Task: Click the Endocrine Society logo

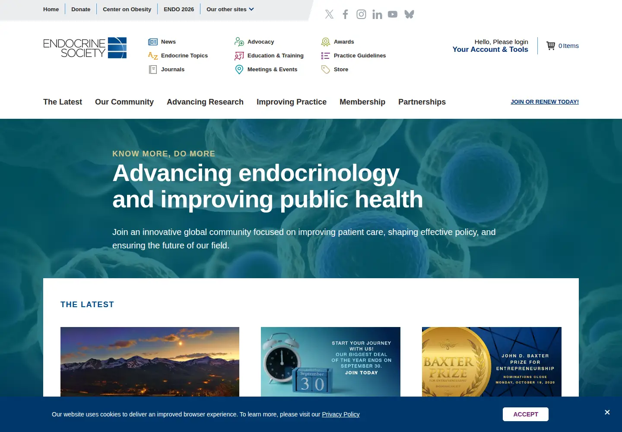Action: point(85,48)
